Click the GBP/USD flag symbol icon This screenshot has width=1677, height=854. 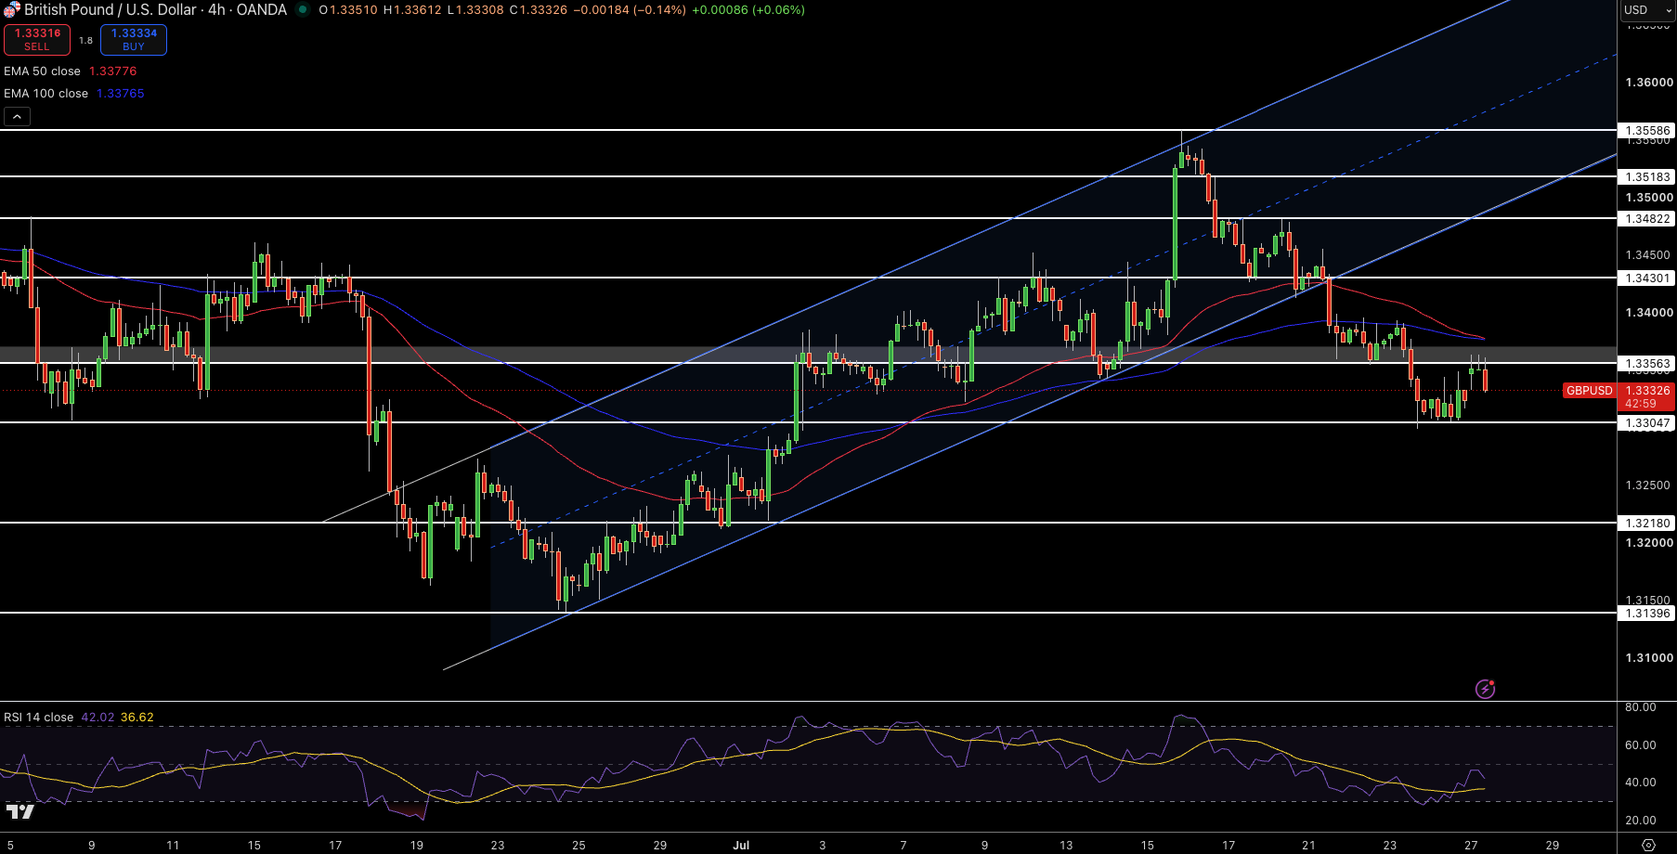pos(11,10)
